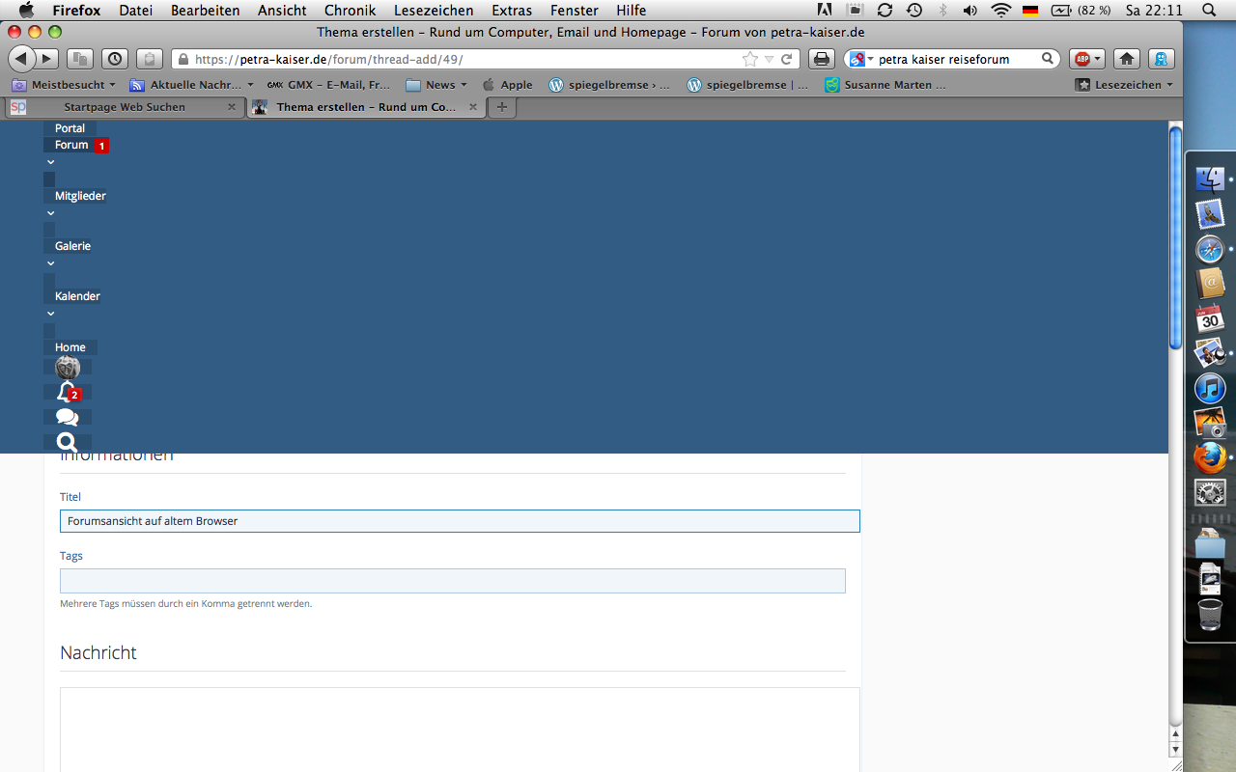Click the Portal navigation link
Image resolution: width=1236 pixels, height=772 pixels.
70,128
